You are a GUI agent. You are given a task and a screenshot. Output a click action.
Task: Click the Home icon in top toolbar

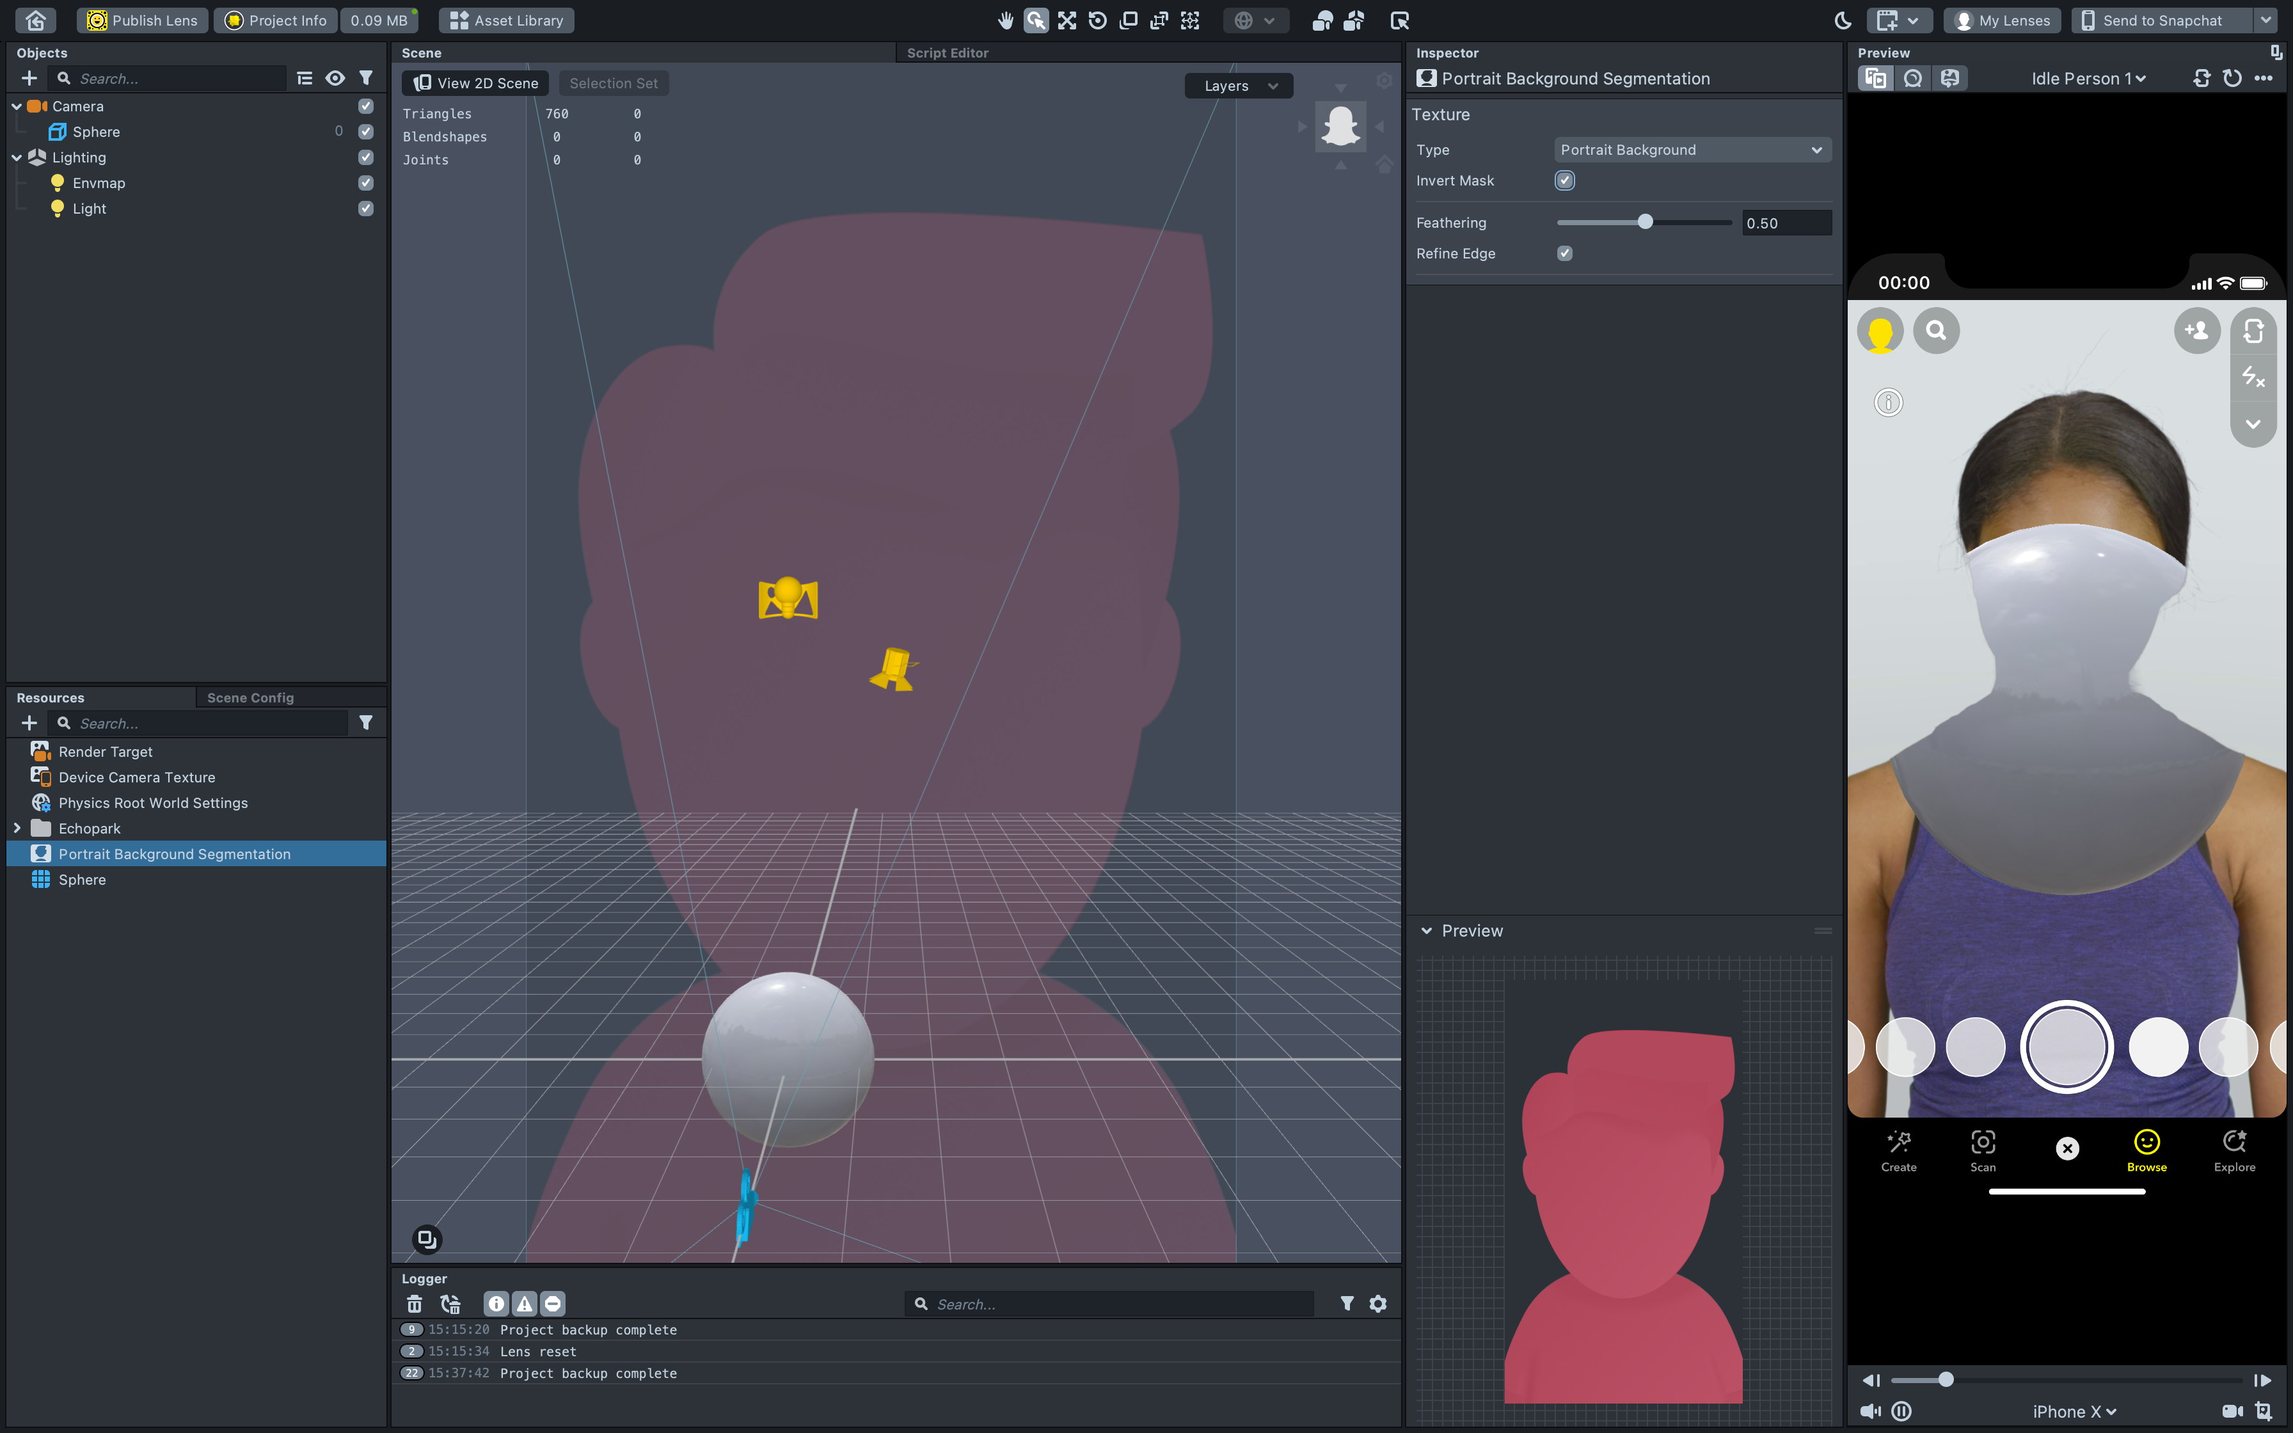[36, 20]
